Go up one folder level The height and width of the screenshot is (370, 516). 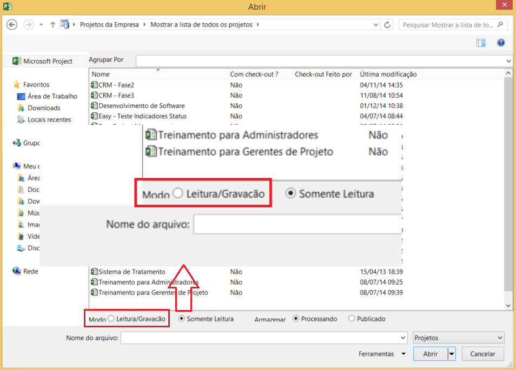[52, 25]
